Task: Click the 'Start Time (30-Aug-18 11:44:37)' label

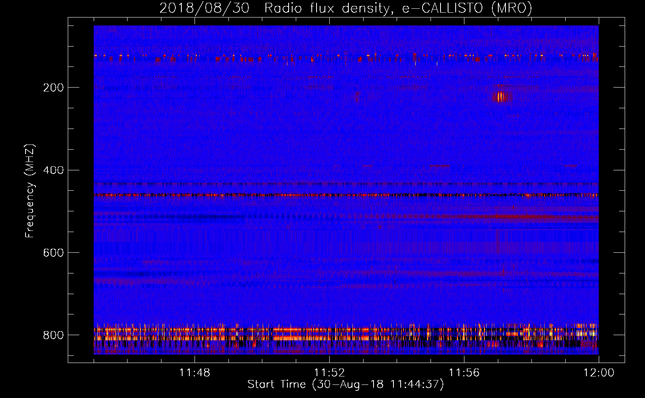Action: coord(346,384)
